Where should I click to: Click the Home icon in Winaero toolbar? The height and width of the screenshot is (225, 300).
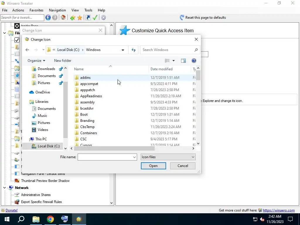(x=63, y=18)
